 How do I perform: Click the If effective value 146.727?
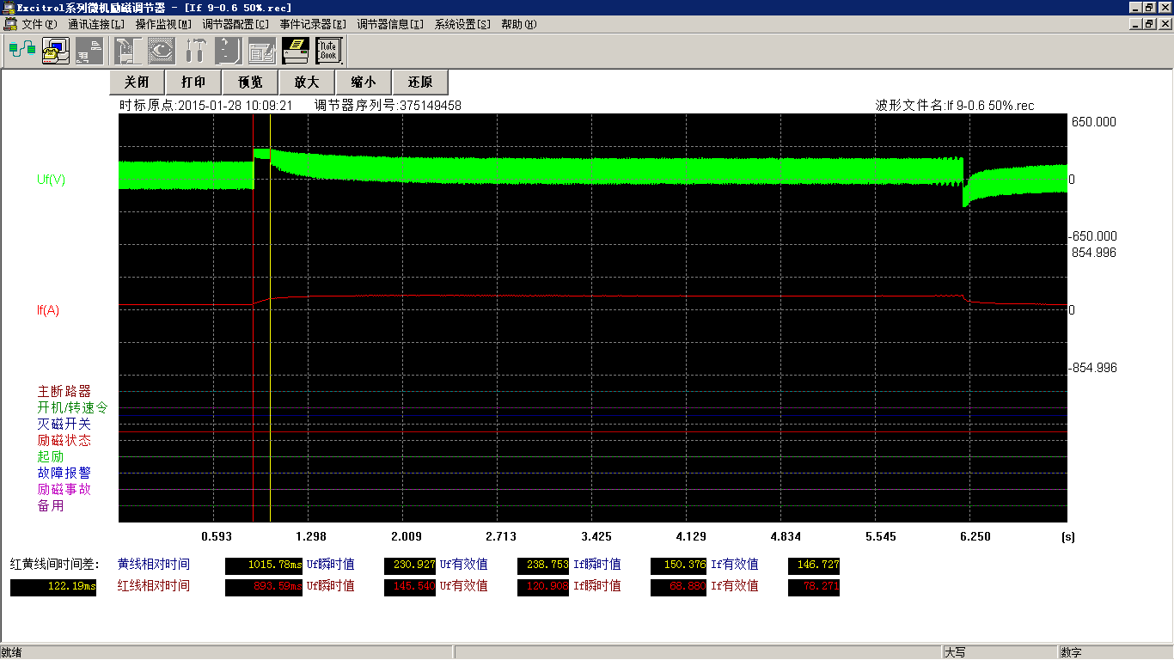tap(814, 565)
